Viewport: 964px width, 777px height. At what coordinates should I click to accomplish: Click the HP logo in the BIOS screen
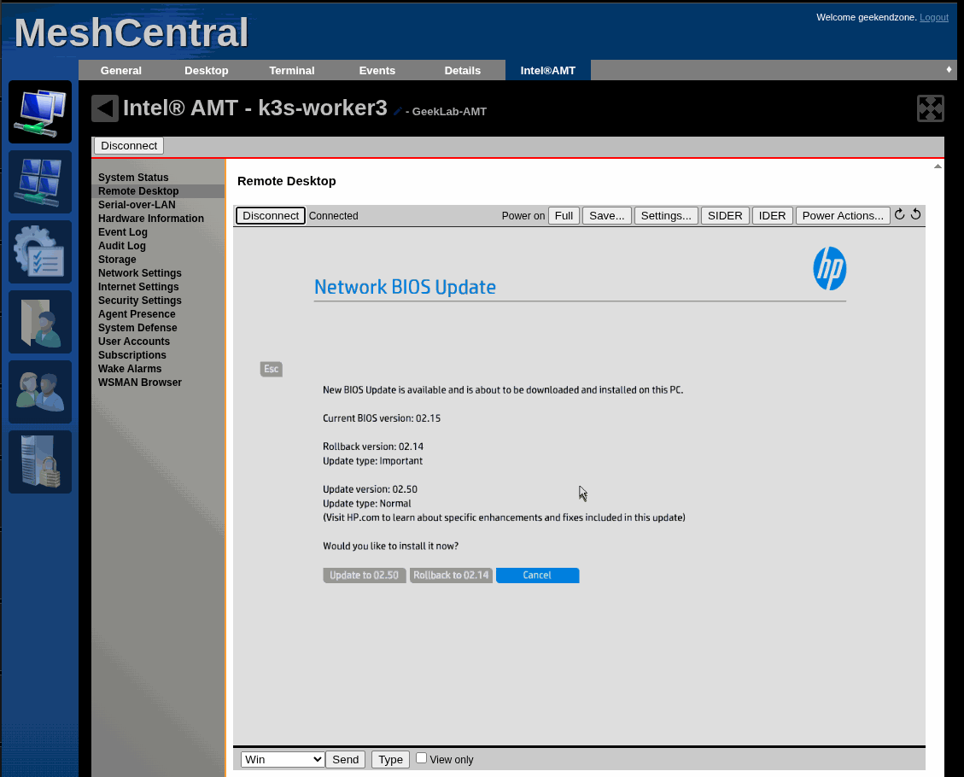829,269
